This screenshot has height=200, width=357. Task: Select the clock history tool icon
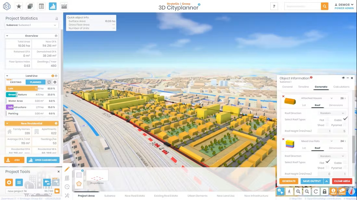tap(67, 187)
